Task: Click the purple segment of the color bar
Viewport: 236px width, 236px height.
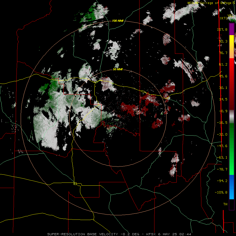Action: tap(232, 29)
